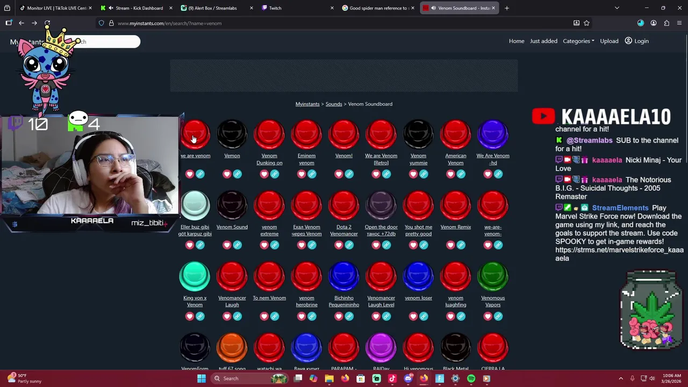
Task: Switch to Good spider man reference tab
Action: tap(377, 8)
